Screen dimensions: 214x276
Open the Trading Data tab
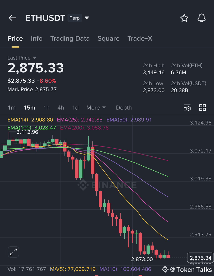point(70,38)
